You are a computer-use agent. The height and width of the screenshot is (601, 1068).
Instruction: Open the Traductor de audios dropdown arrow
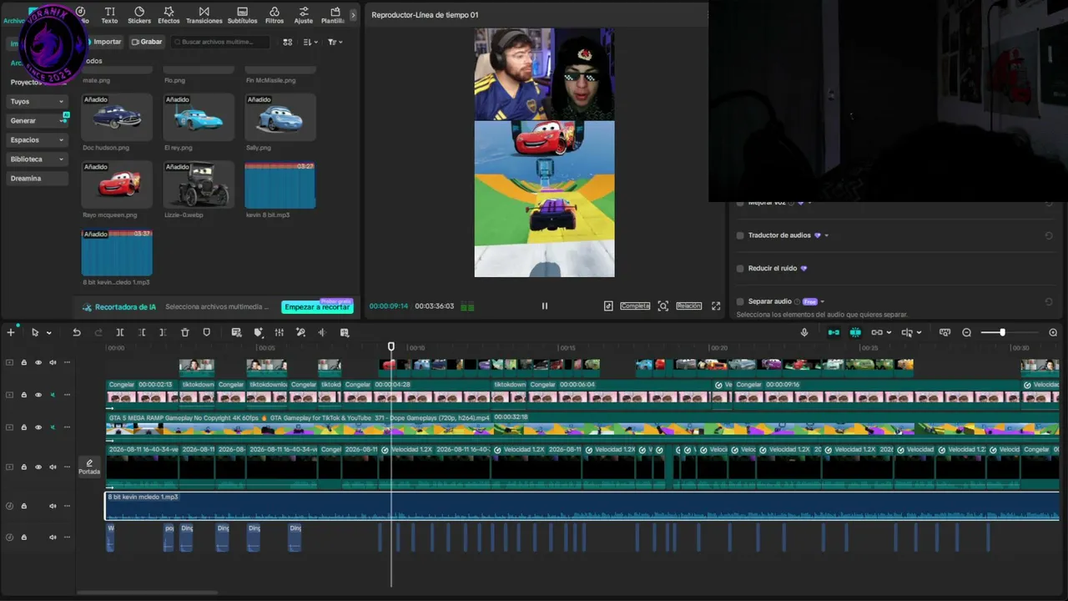(826, 235)
